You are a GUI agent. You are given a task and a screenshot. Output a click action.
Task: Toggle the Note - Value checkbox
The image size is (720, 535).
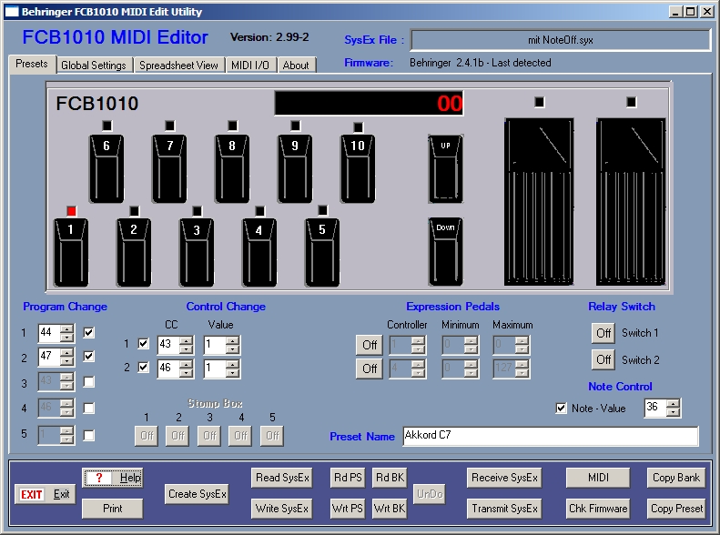tap(561, 408)
